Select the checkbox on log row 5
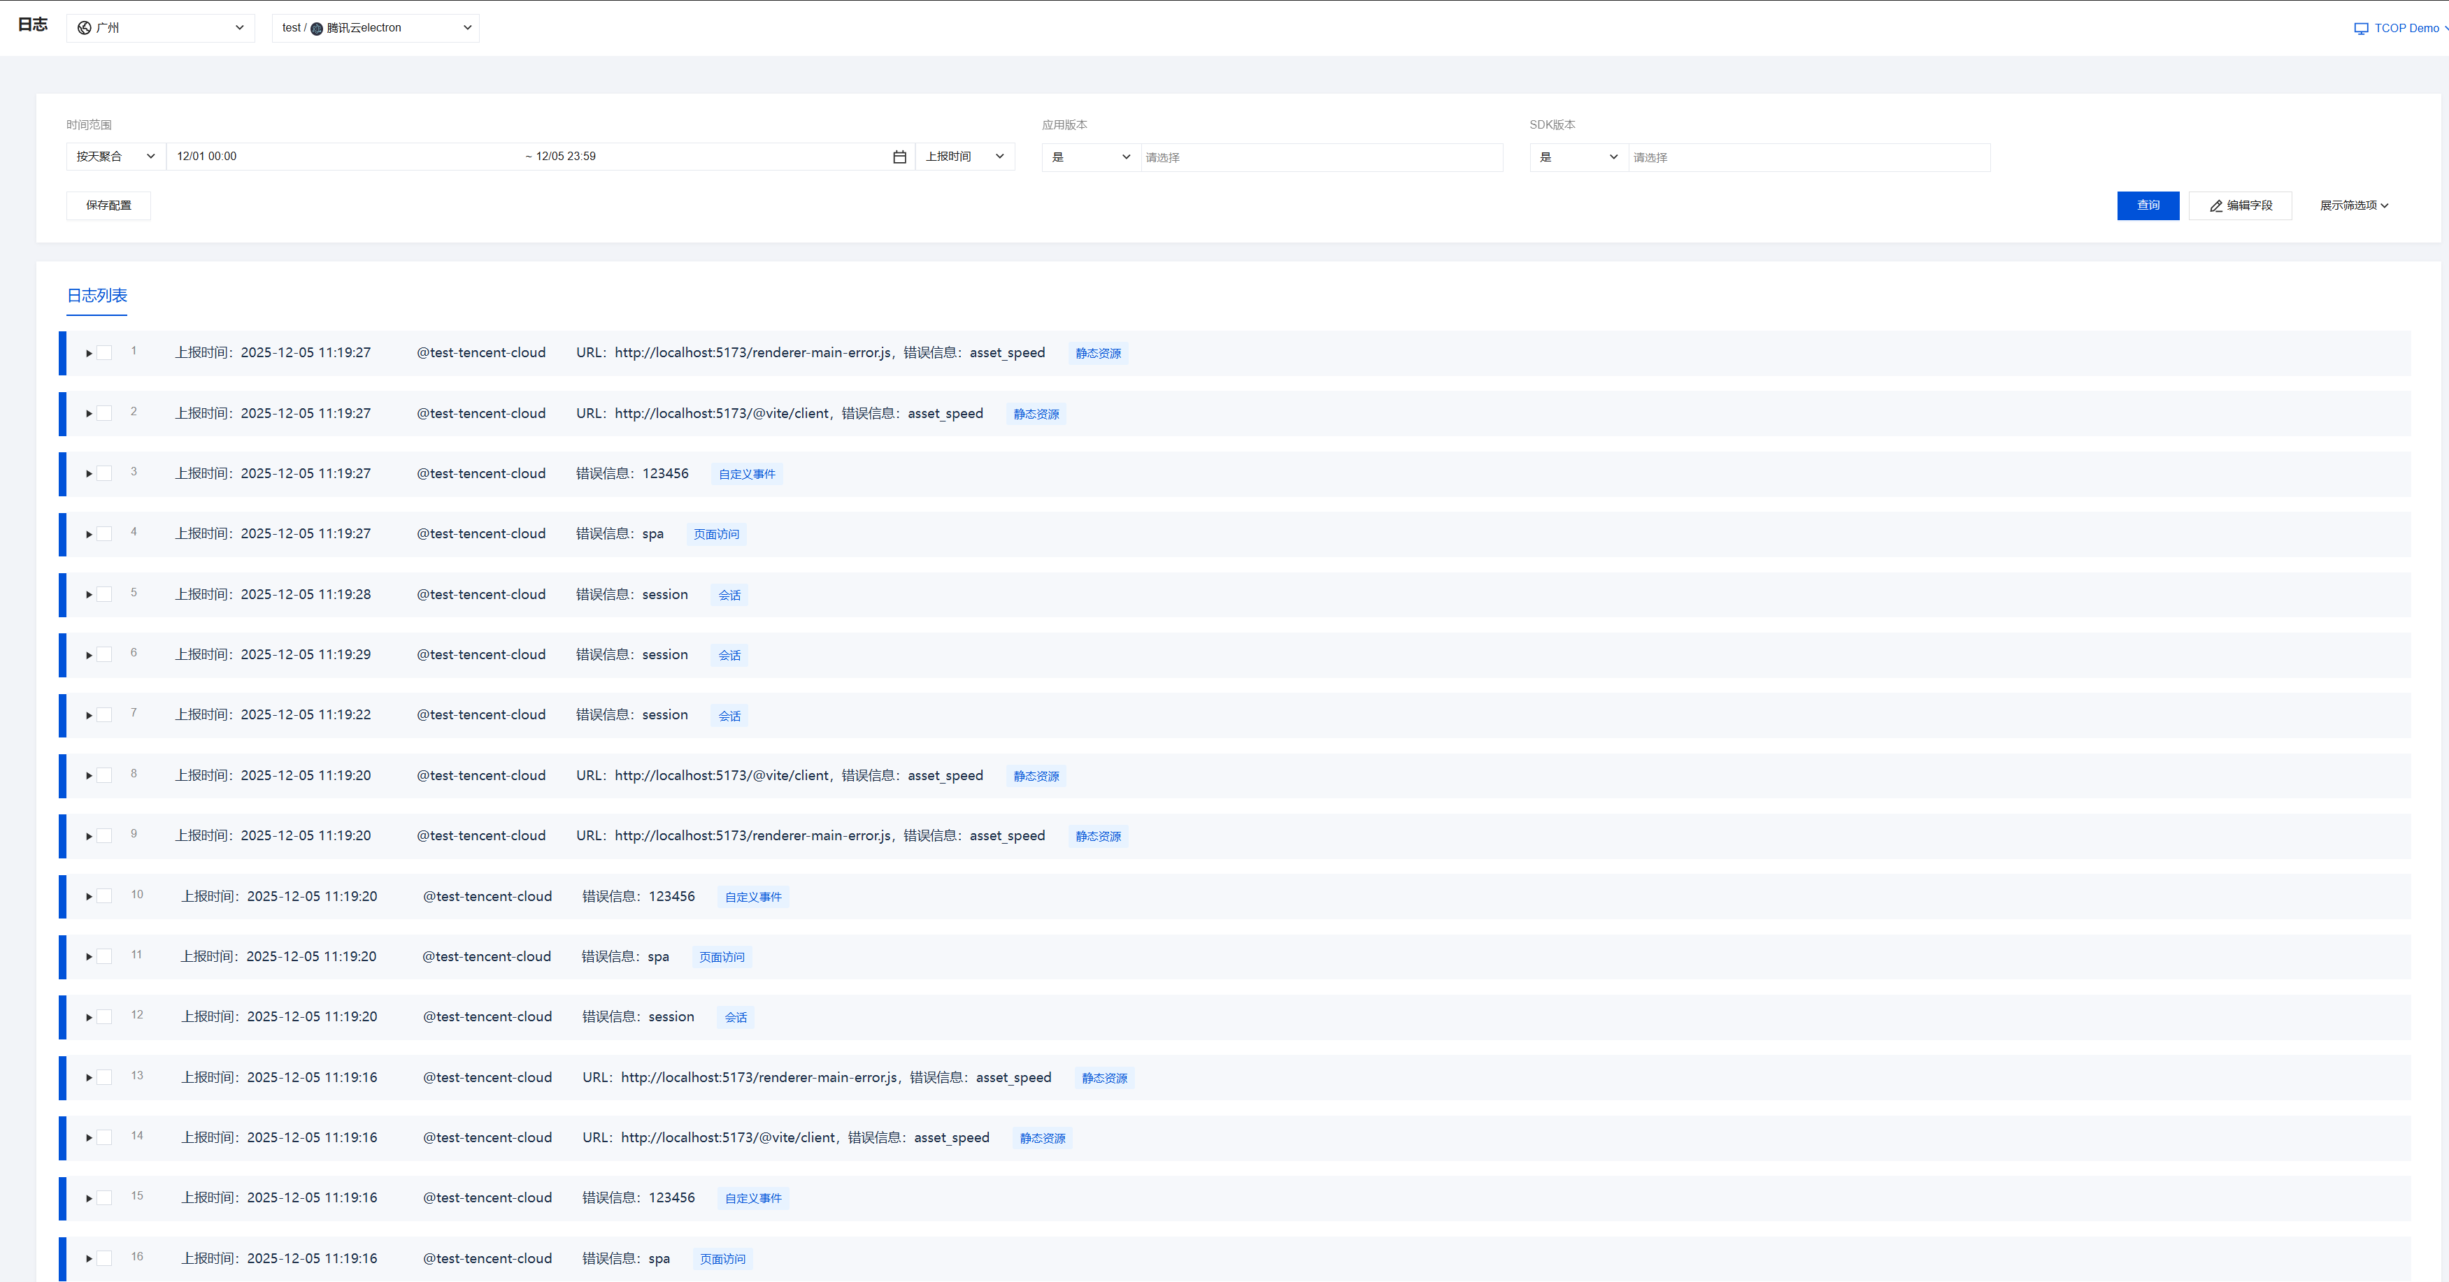2449x1282 pixels. [105, 594]
